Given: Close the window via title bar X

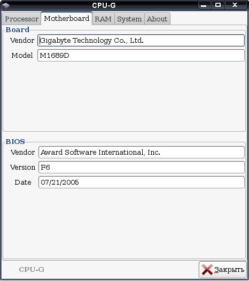Looking at the screenshot, I should pyautogui.click(x=235, y=5).
